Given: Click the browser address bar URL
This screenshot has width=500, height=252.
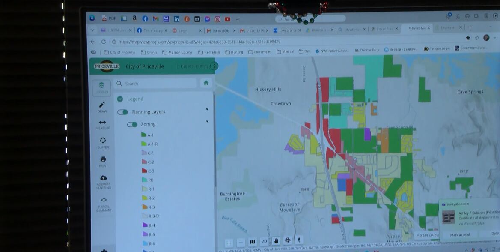Looking at the screenshot, I should tap(199, 42).
